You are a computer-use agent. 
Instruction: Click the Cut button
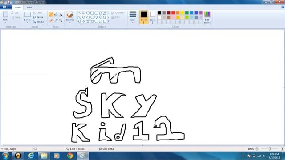coord(15,13)
